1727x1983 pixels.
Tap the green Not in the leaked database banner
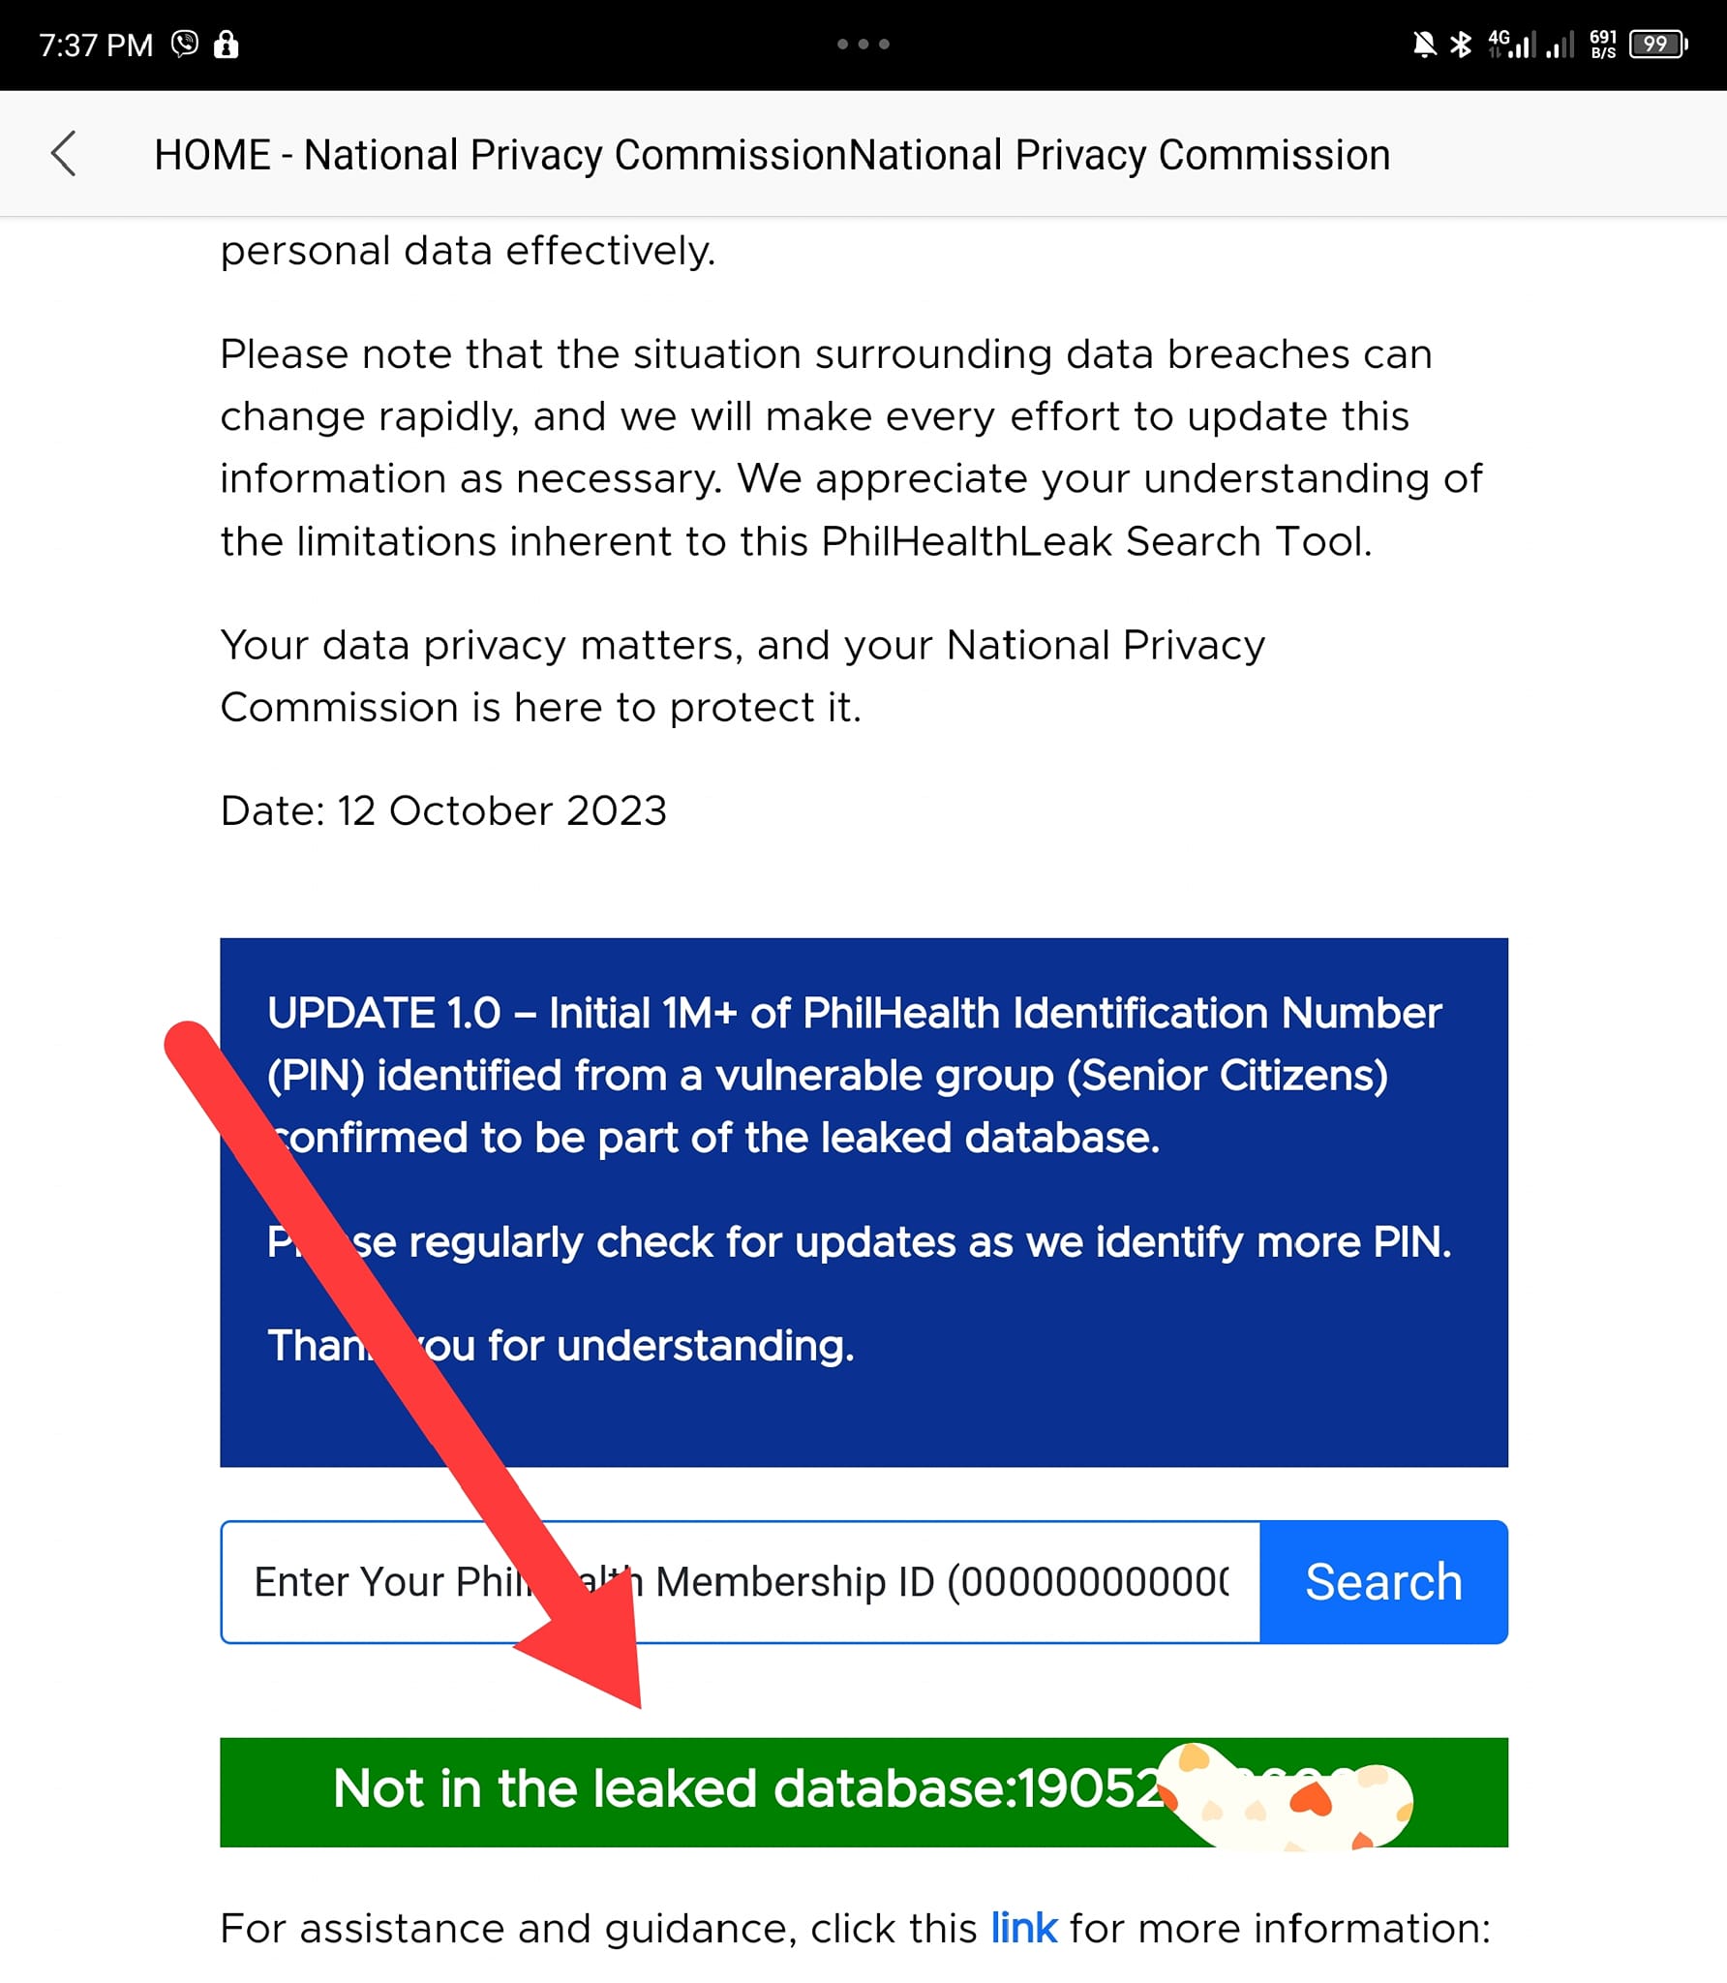(863, 1791)
